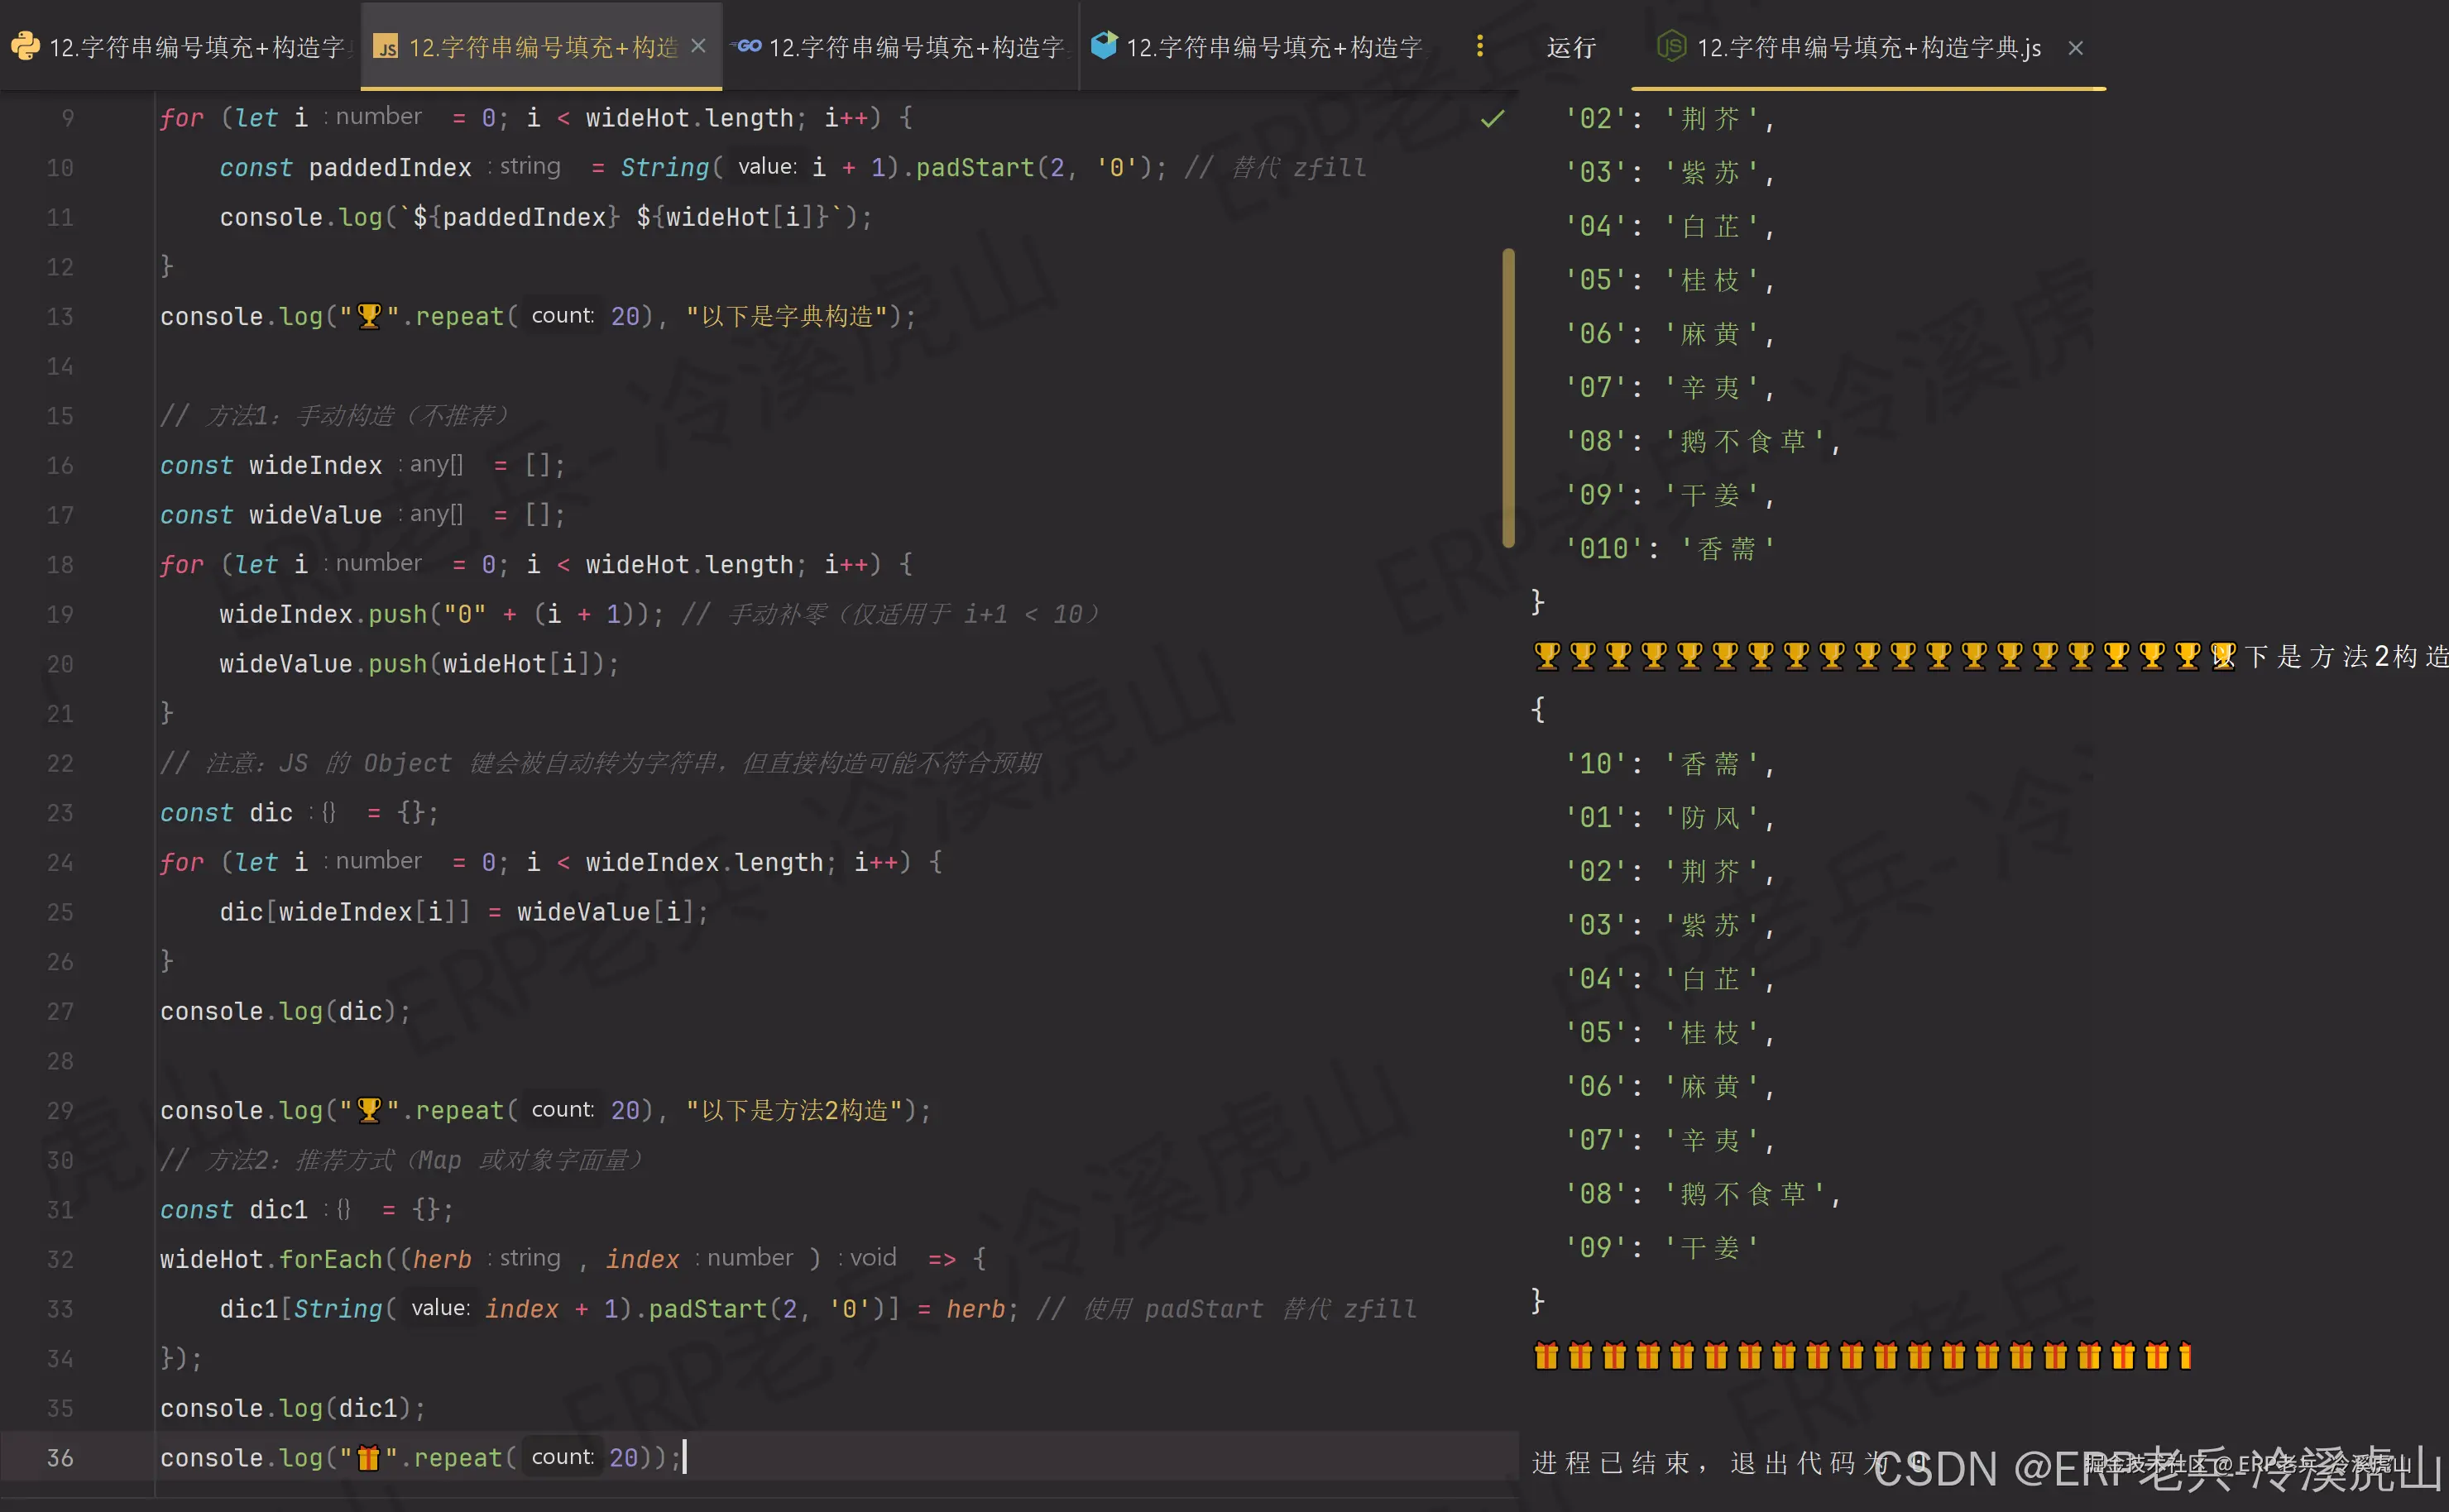The height and width of the screenshot is (1512, 2449).
Task: Click 'console.log(dic);' on line 27
Action: tap(285, 1012)
